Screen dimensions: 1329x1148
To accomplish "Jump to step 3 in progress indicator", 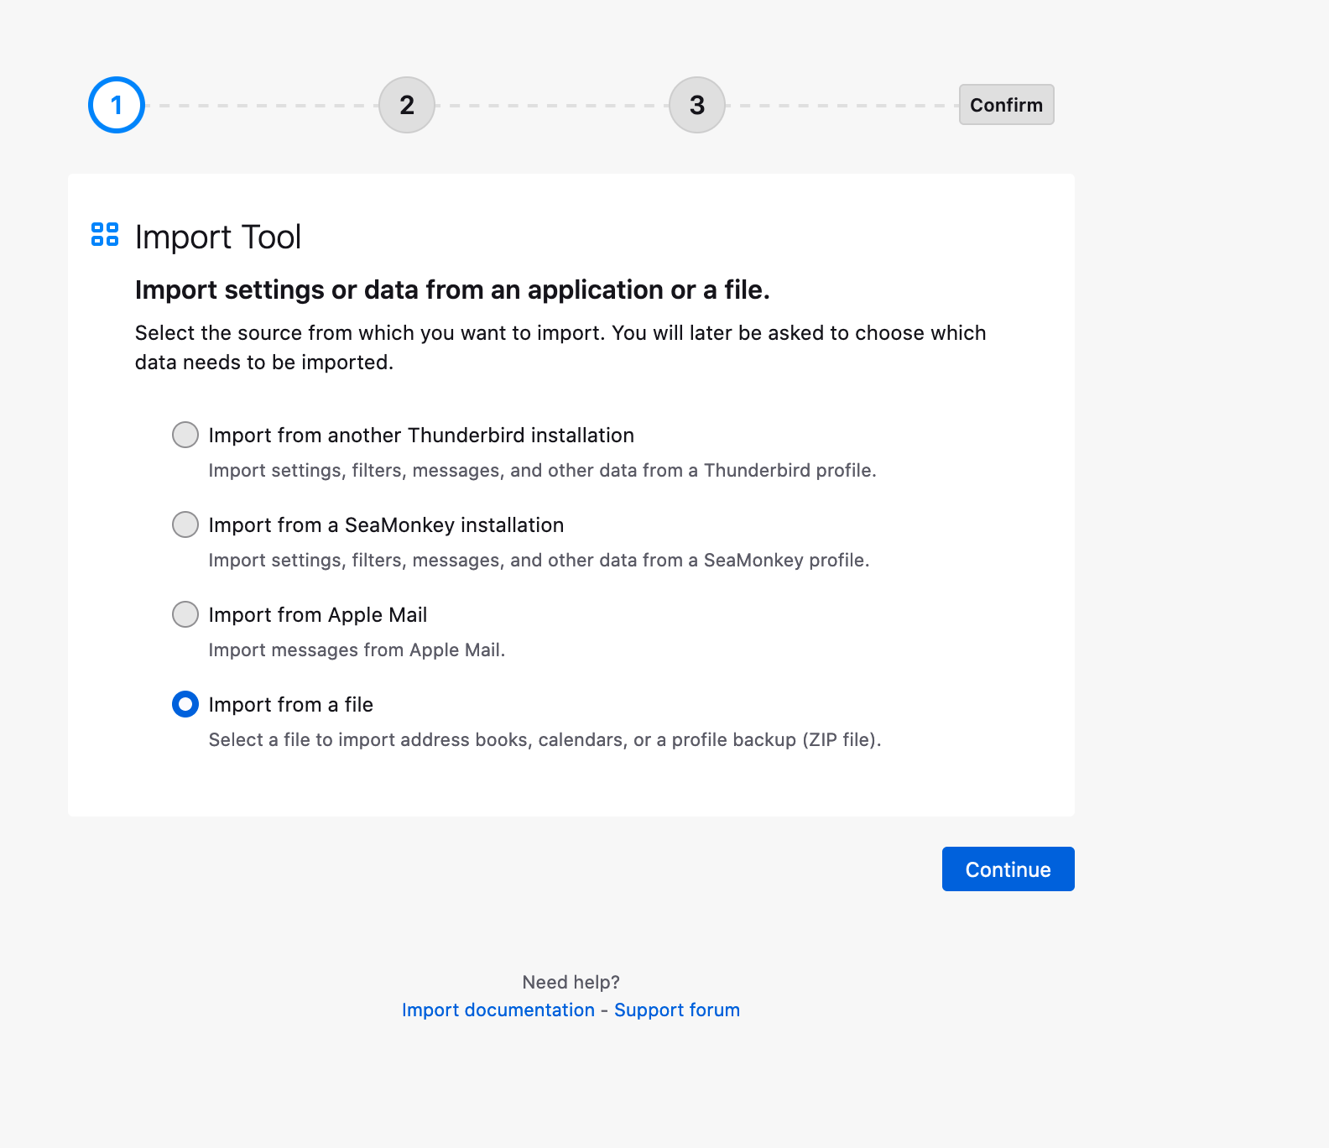I will (697, 105).
